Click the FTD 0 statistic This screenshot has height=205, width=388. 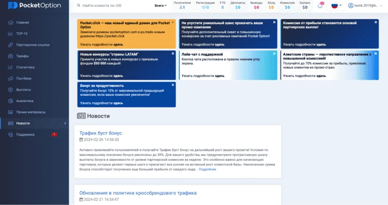[223, 5]
